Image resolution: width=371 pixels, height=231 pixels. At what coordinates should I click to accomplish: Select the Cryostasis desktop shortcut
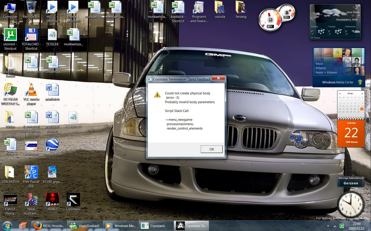point(73,202)
